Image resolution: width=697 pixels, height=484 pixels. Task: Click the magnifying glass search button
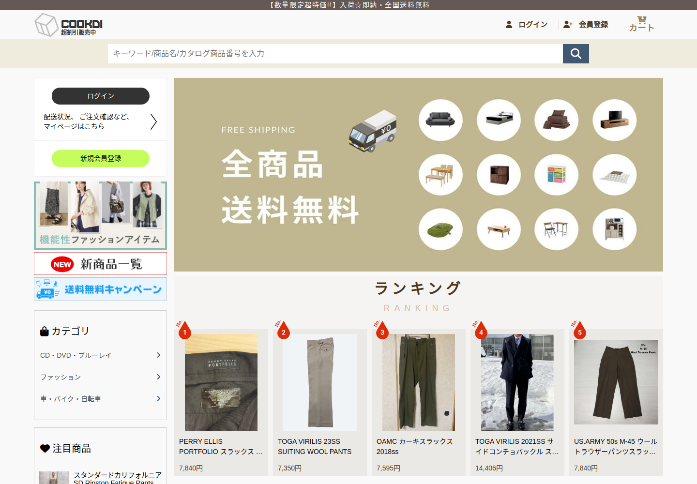tap(576, 54)
